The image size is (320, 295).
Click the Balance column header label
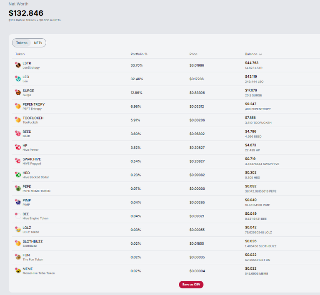point(251,54)
